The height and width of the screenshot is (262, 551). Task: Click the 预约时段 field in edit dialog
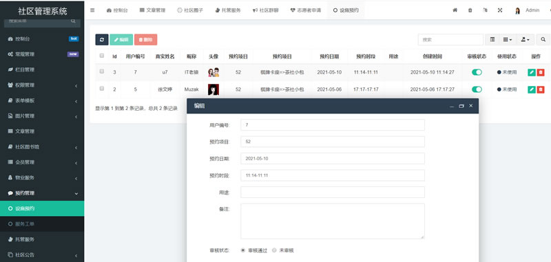[333, 175]
